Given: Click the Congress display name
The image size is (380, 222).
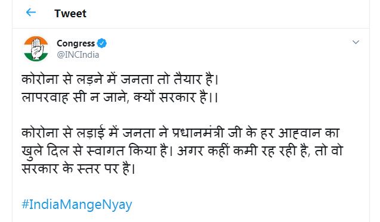Looking at the screenshot, I should [76, 43].
